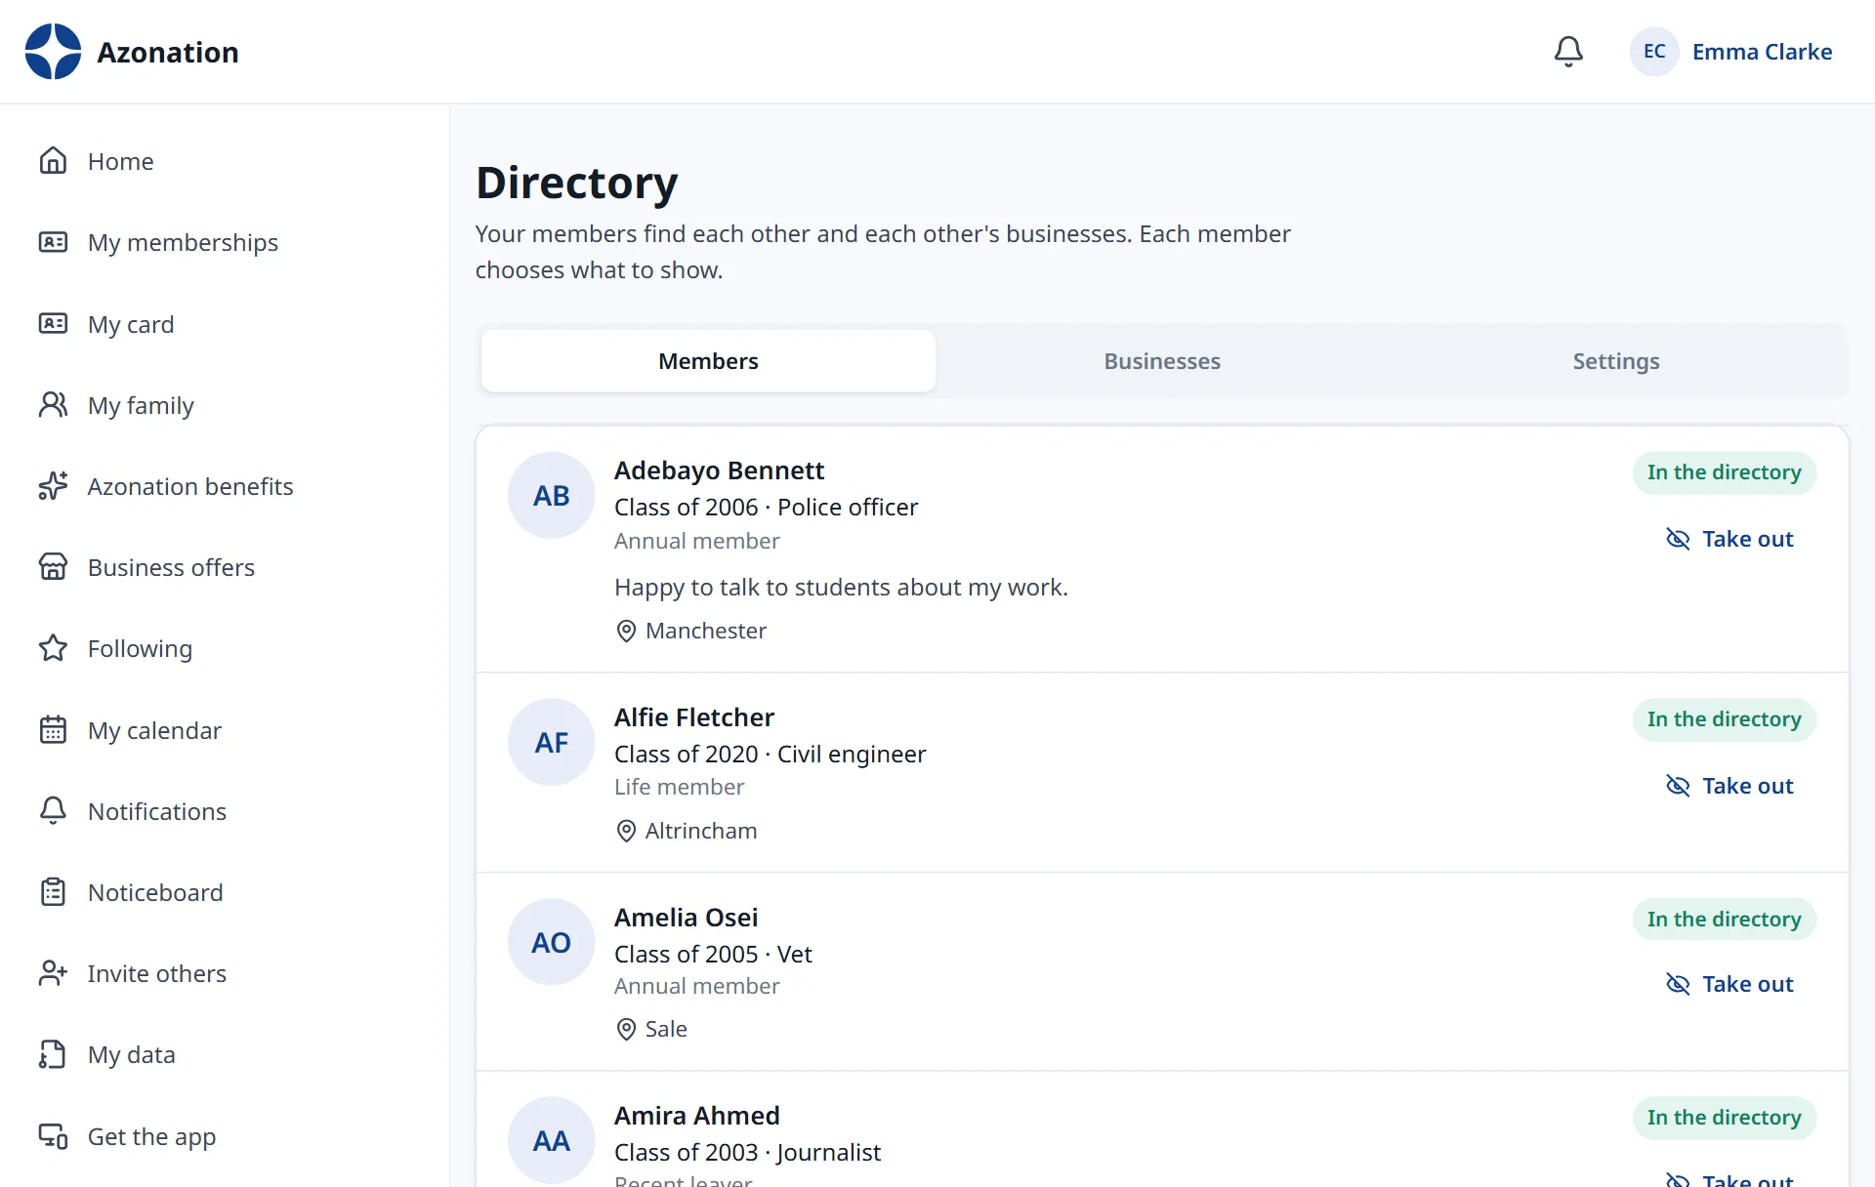
Task: Click the Manchester location text
Action: (x=706, y=631)
